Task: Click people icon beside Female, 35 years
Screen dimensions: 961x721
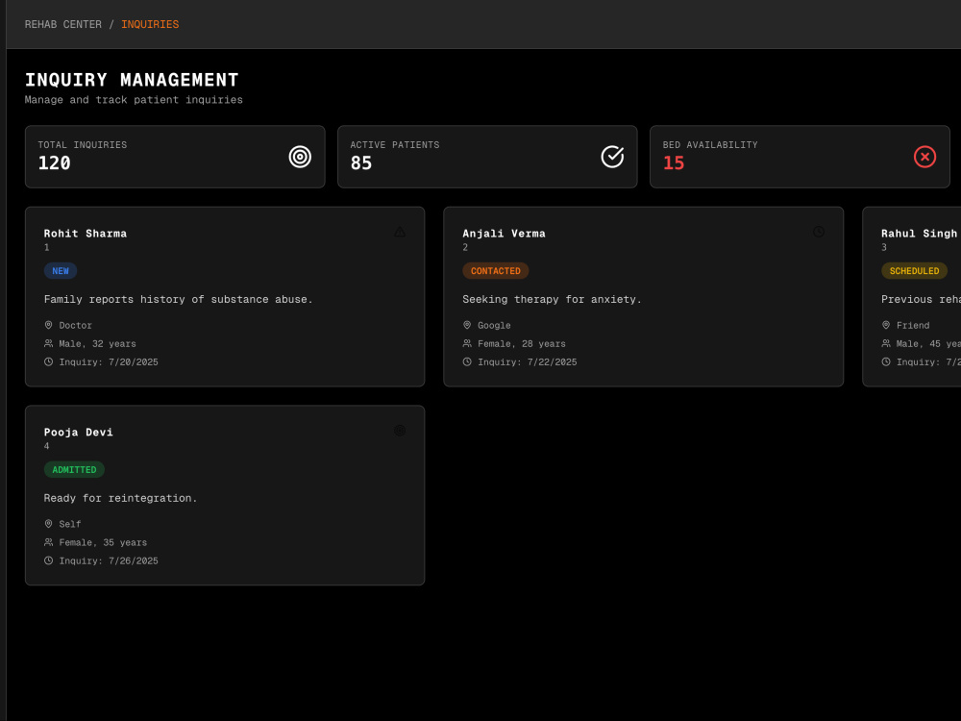Action: point(48,542)
